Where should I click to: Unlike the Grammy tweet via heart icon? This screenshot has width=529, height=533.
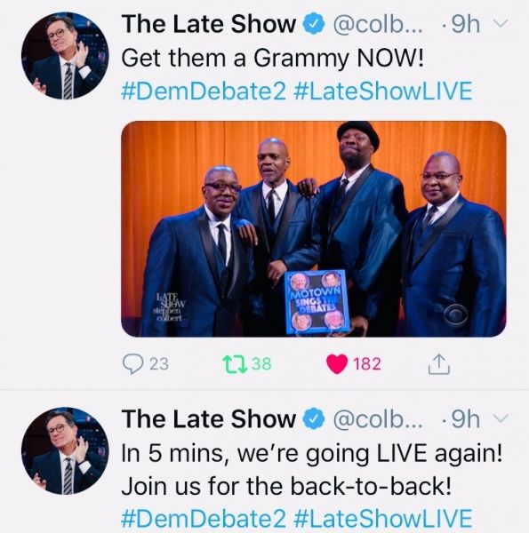click(337, 364)
